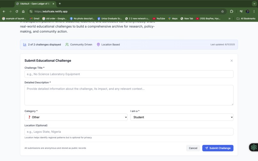
Task: Select the EduVault - Open Ledger tab
Action: 36,4
